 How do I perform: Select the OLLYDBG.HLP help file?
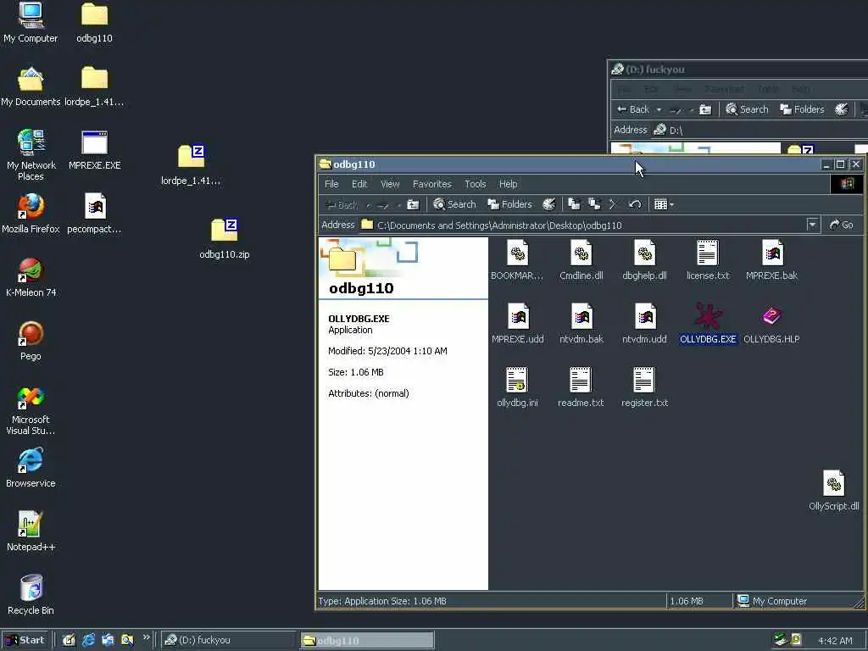point(771,323)
